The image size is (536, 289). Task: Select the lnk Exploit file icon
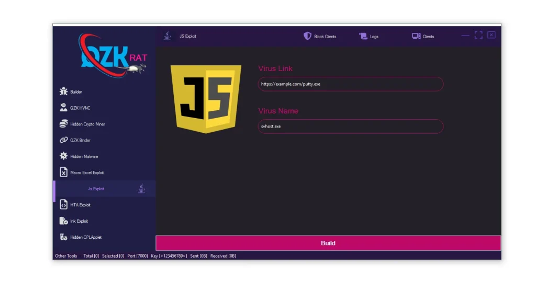(63, 221)
